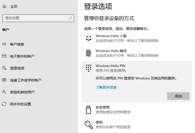Click the key icon next to 登录选项
This screenshot has height=133, width=195.
click(x=4, y=68)
